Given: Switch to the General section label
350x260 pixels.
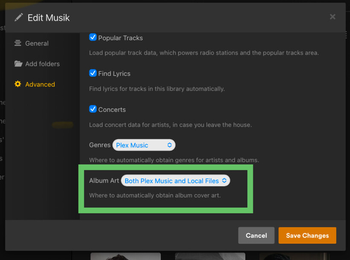Looking at the screenshot, I should pyautogui.click(x=37, y=43).
